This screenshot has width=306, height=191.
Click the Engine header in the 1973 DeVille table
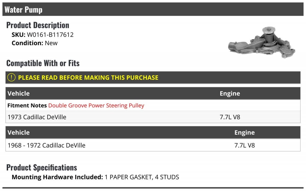pyautogui.click(x=230, y=93)
